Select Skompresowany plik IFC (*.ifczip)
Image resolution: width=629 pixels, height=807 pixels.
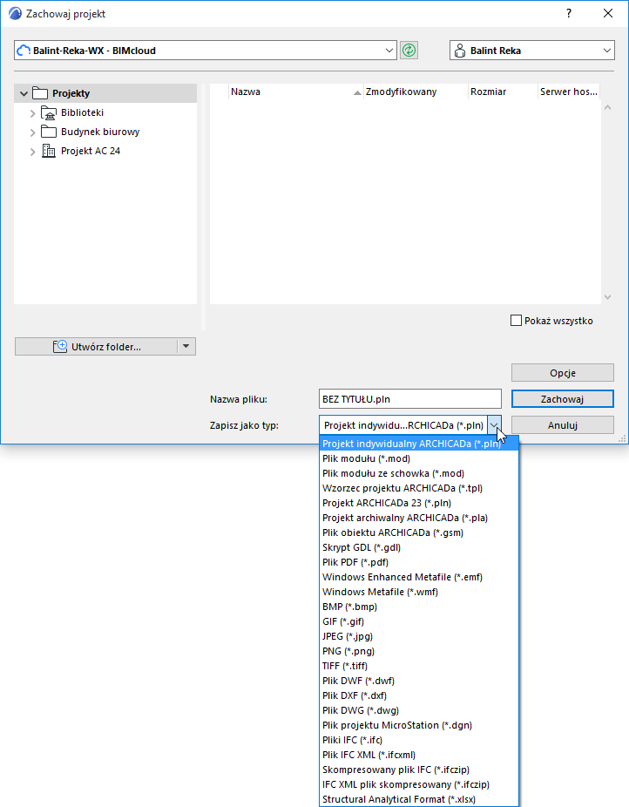click(x=419, y=770)
